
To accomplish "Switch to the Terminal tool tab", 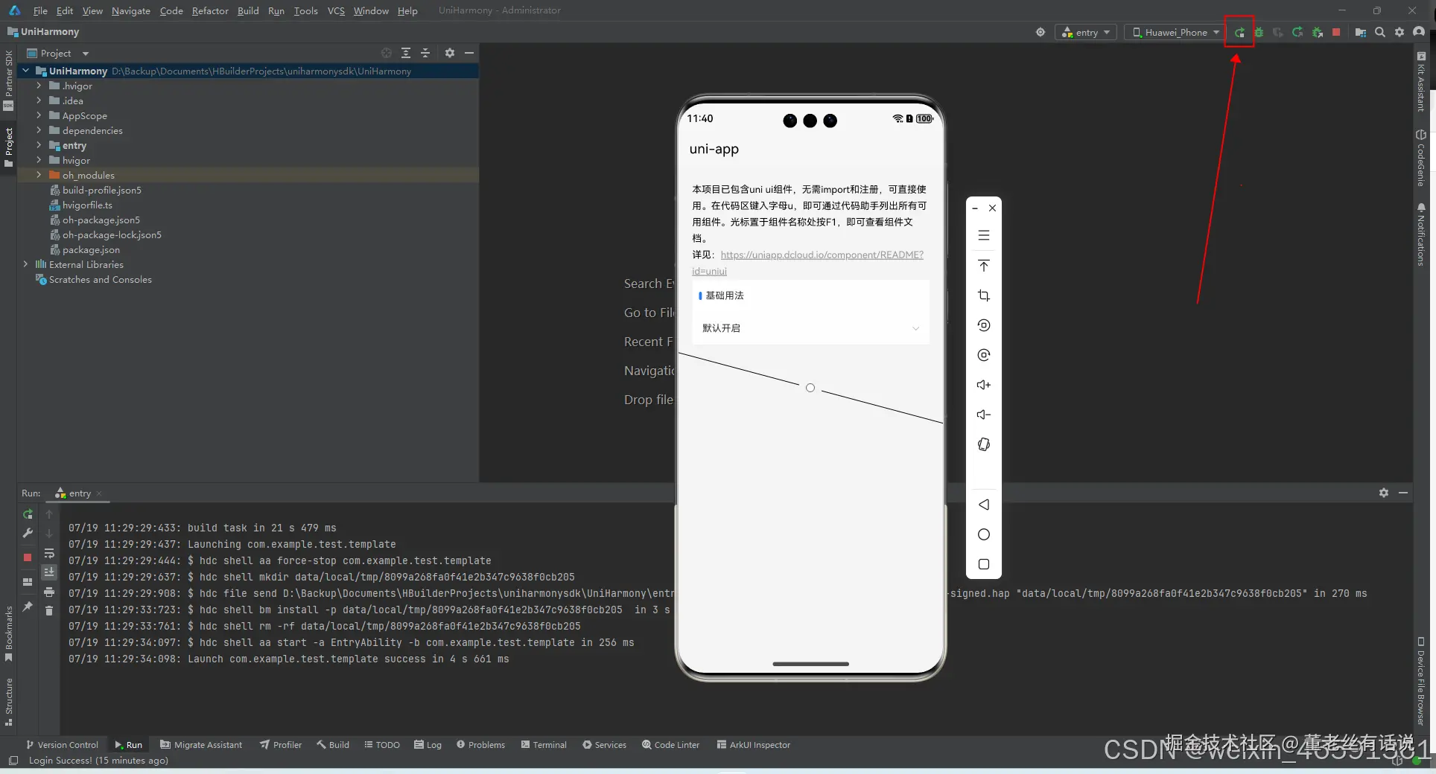I will pos(544,745).
